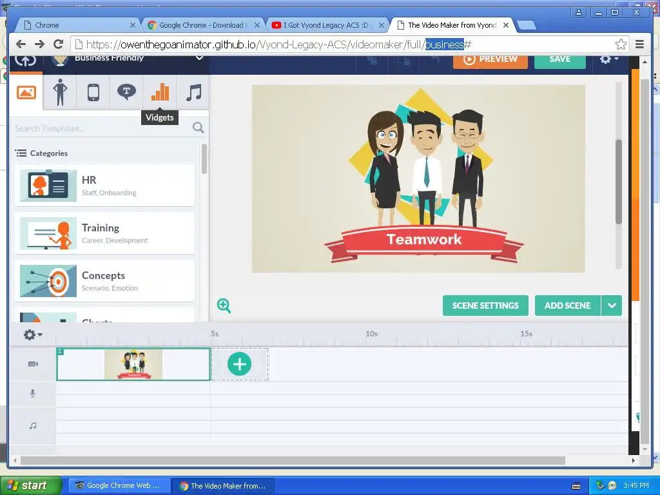Viewport: 660px width, 495px height.
Task: Open the Vidgets chart tab
Action: tap(160, 92)
